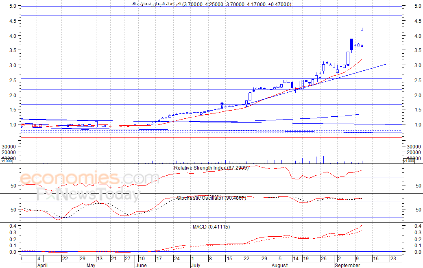Click the MACD (0.41115) indicator title

211,227
